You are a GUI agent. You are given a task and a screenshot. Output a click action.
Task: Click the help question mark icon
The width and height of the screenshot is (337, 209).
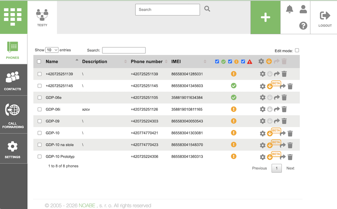[x=303, y=26]
